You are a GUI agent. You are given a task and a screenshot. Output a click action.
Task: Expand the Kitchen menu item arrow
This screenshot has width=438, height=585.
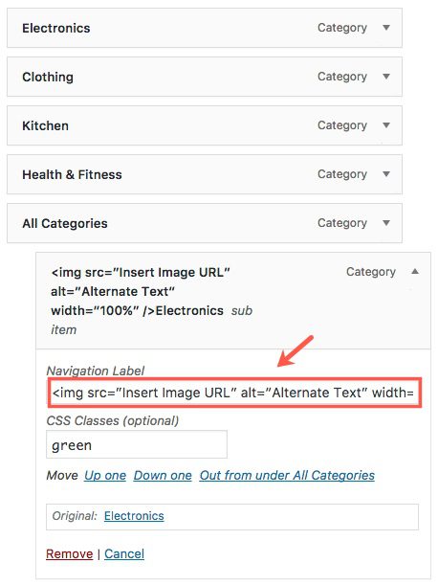pos(386,125)
